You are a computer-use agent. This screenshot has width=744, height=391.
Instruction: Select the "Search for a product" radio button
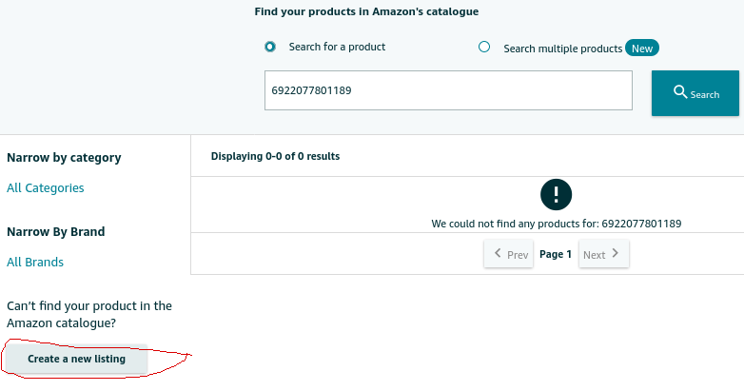click(x=270, y=47)
